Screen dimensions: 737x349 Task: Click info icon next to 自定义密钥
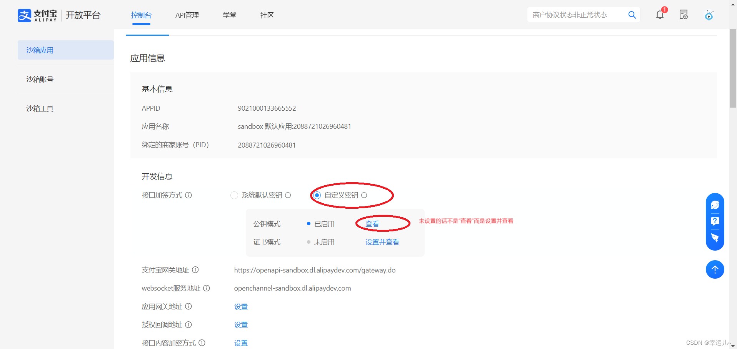(364, 195)
